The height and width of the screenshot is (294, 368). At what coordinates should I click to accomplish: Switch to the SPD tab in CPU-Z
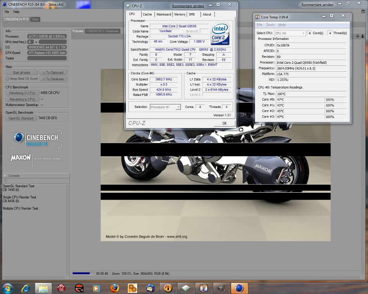click(x=192, y=14)
